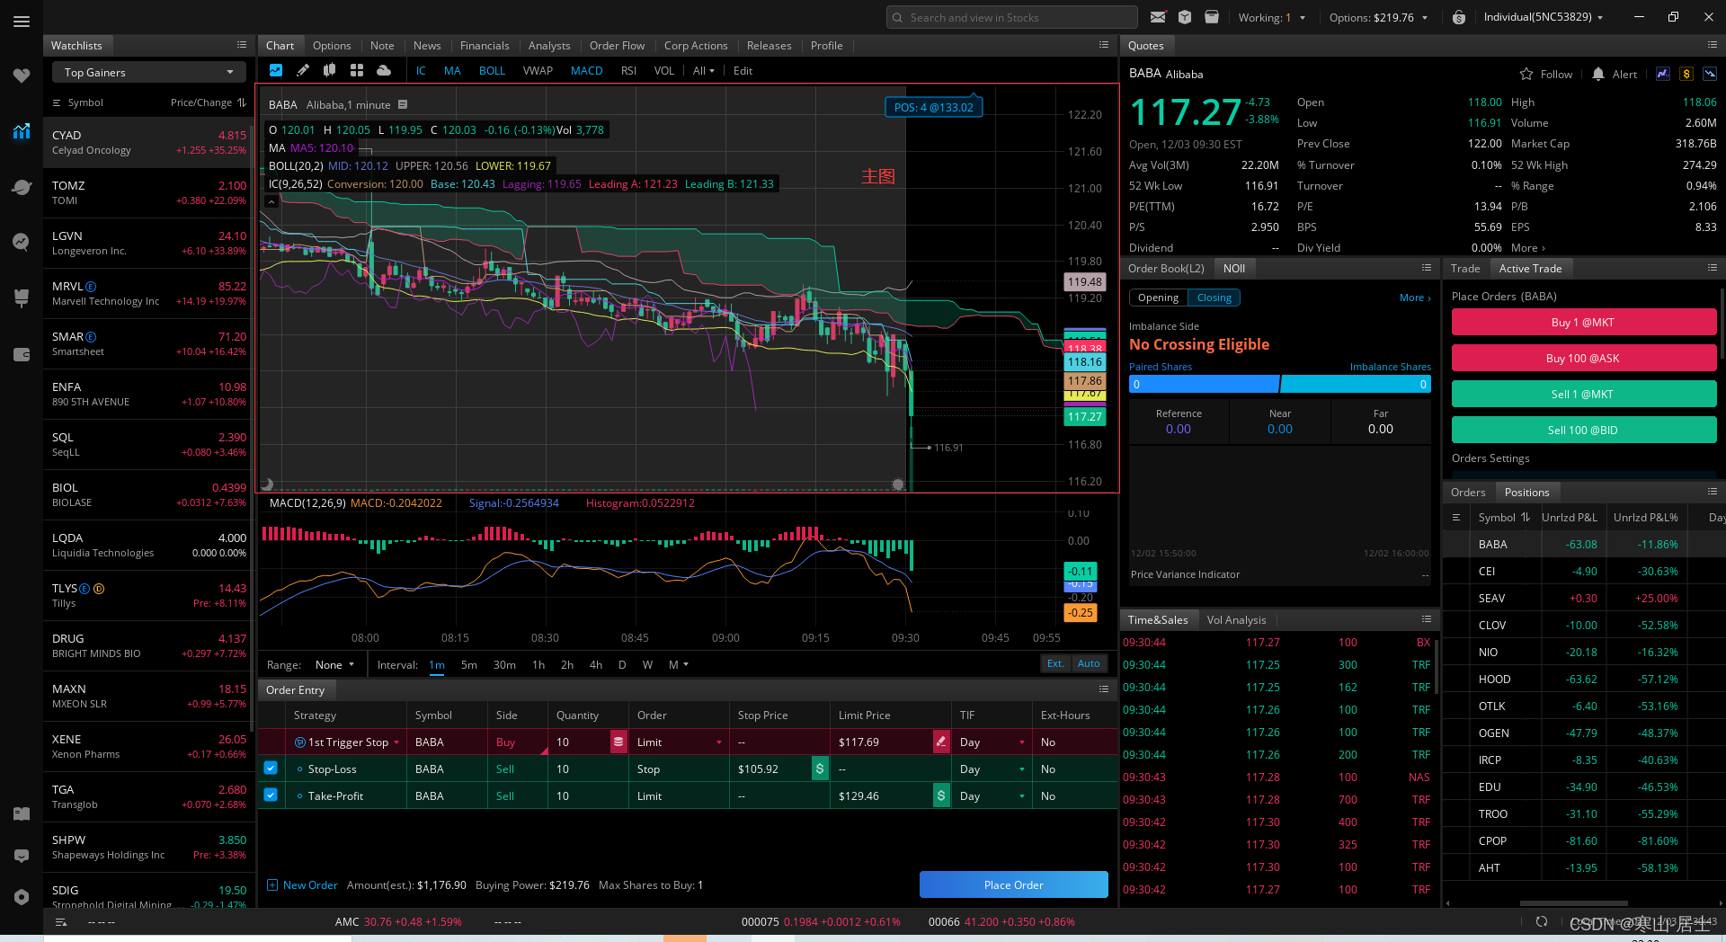Open the Order Flow tab

(617, 46)
